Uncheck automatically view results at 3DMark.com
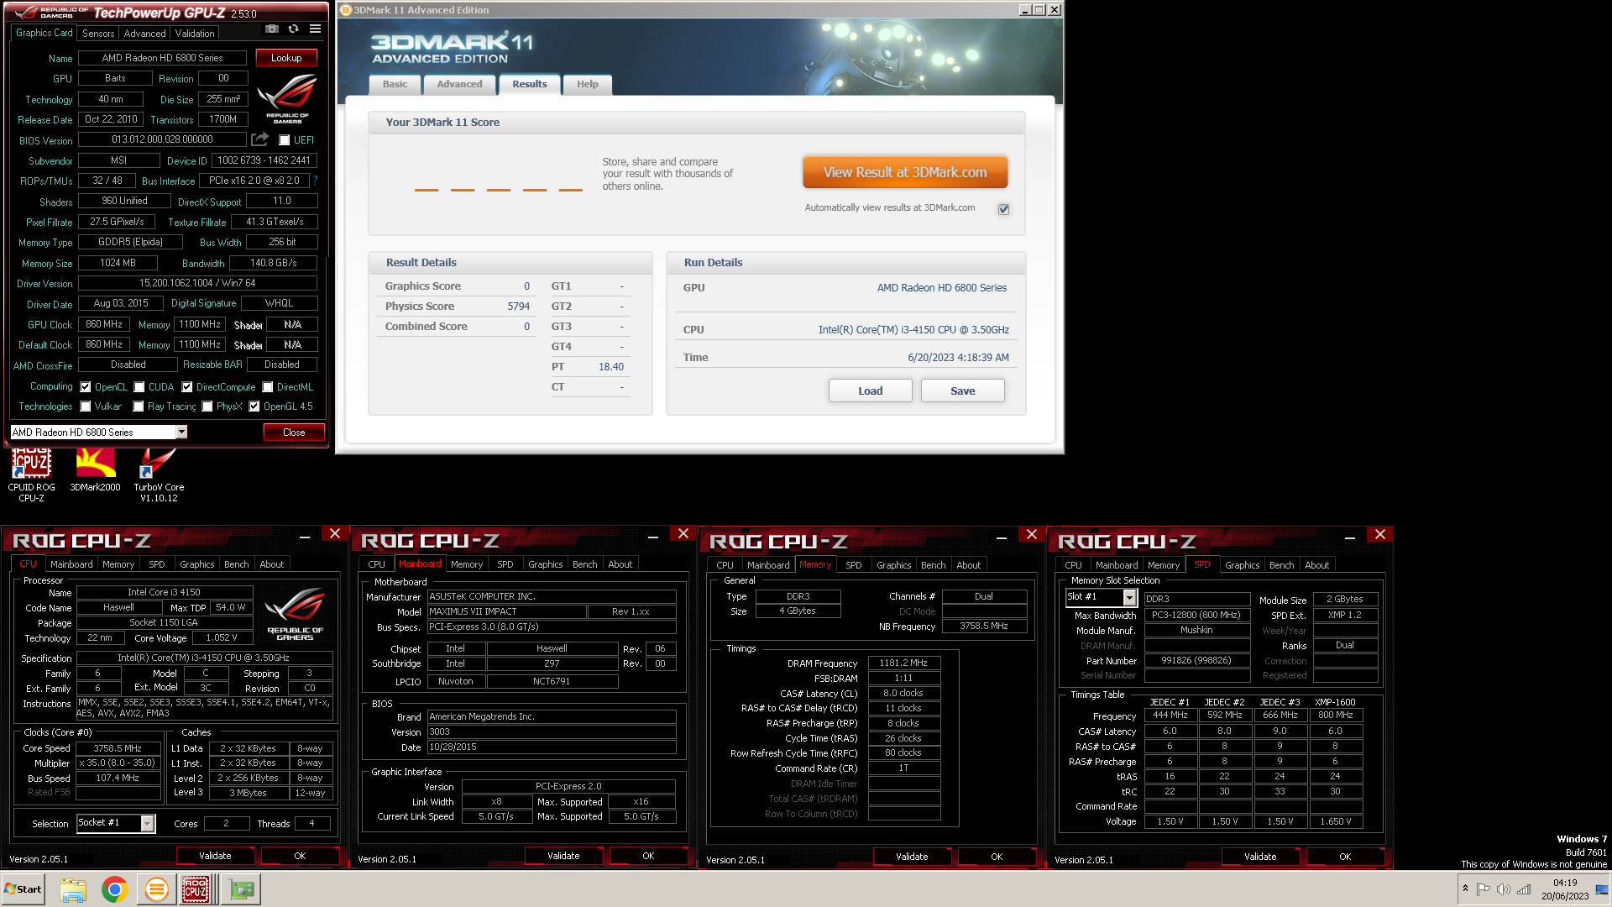This screenshot has width=1612, height=907. [1003, 209]
